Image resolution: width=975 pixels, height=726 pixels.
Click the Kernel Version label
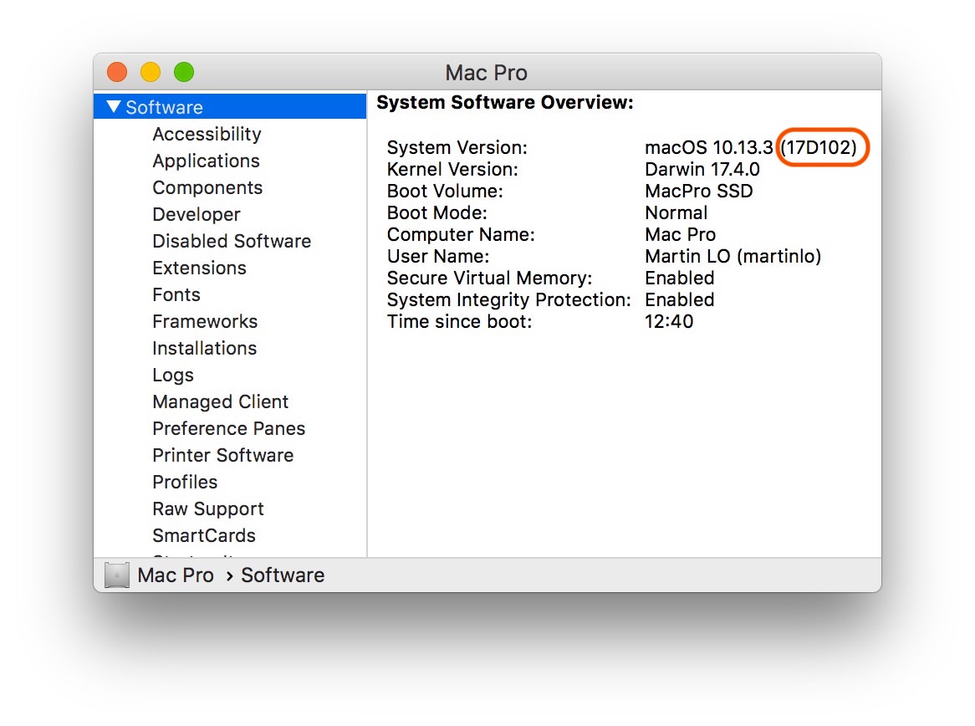tap(452, 169)
